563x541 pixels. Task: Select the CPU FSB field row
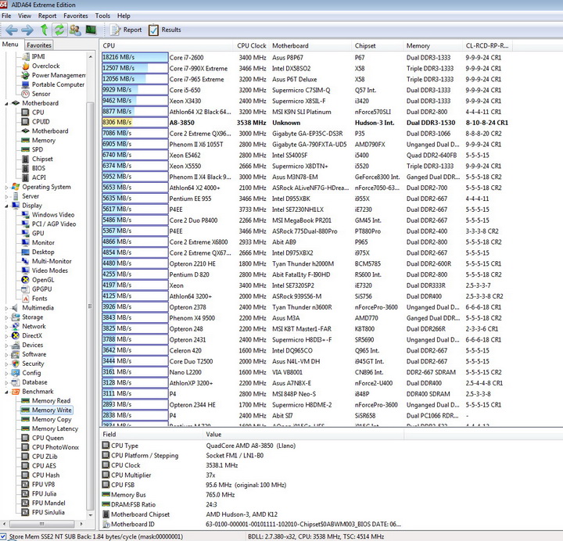point(251,485)
